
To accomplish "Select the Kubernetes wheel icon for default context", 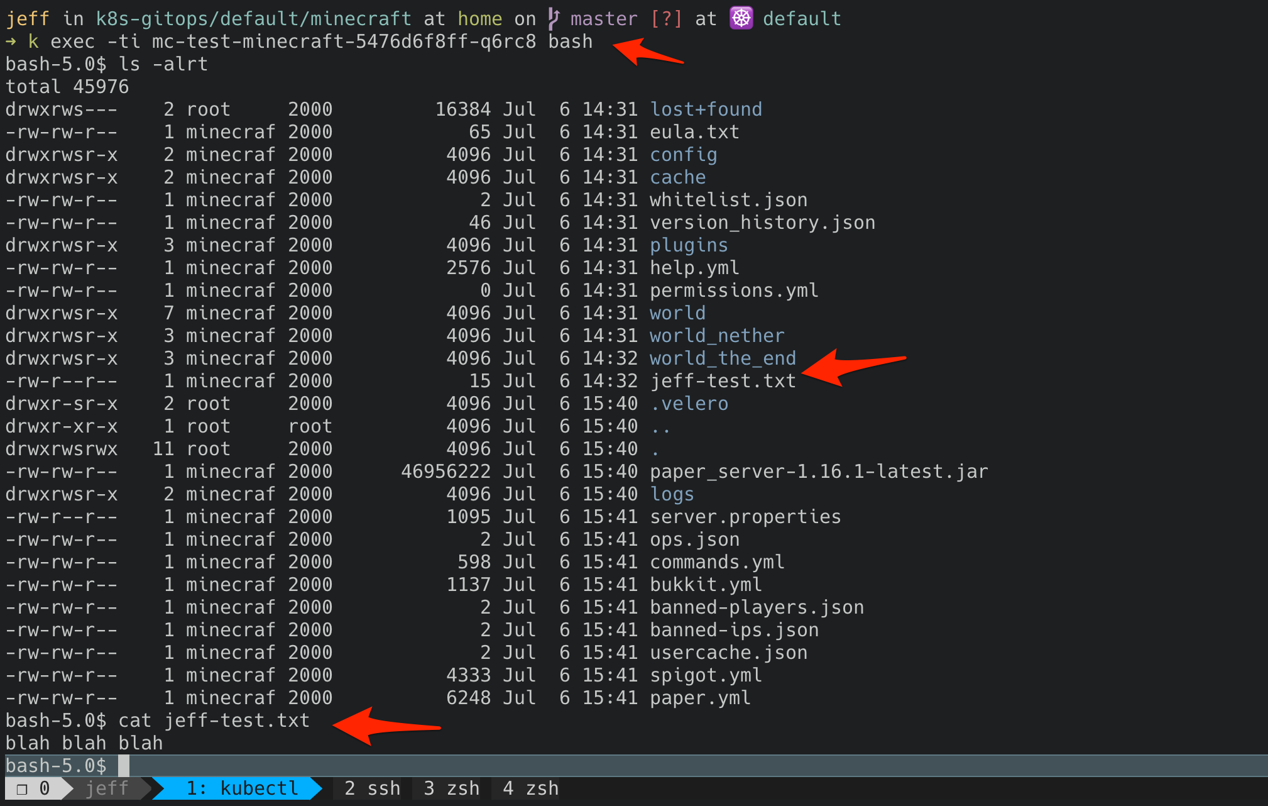I will click(741, 18).
